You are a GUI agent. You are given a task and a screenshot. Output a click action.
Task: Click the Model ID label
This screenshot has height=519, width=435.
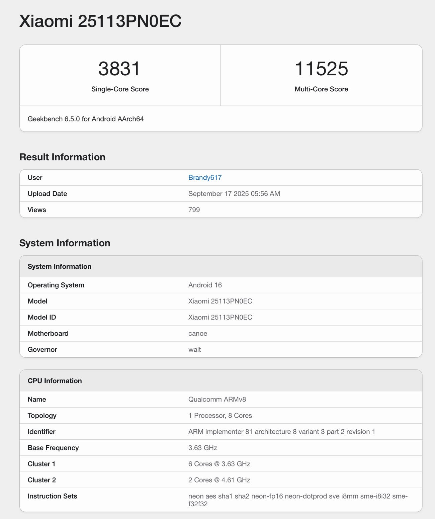[42, 317]
